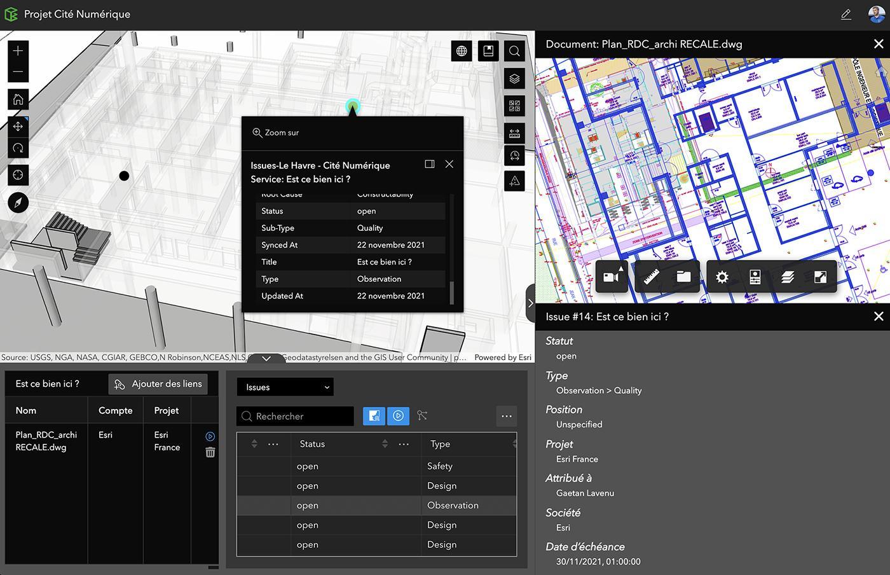The height and width of the screenshot is (575, 890).
Task: Reset orientation with the compass icon
Action: 18,202
